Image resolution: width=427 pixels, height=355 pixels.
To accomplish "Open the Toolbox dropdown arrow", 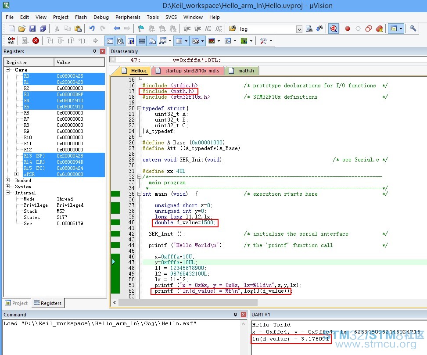I will tap(271, 41).
